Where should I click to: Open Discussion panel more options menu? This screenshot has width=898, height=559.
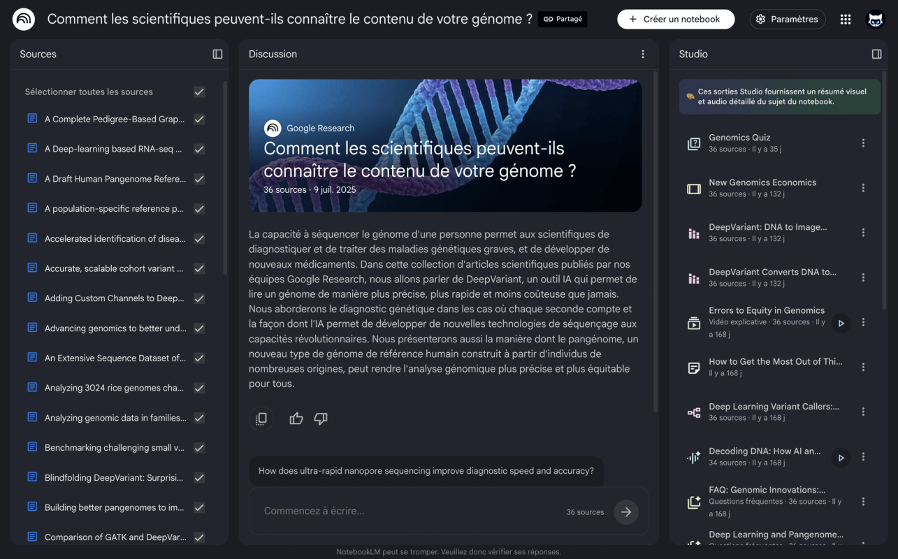[x=643, y=54]
